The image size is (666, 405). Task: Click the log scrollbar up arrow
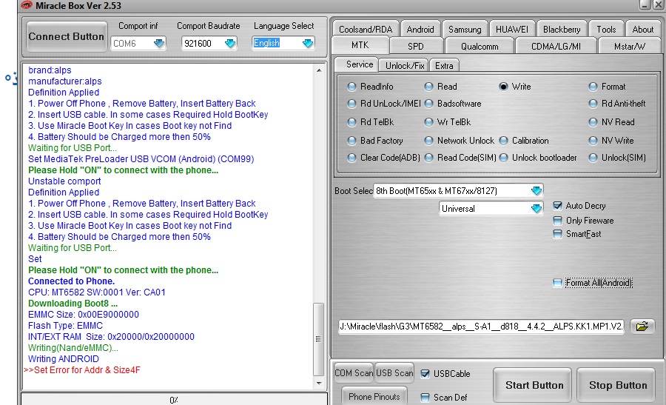click(318, 70)
